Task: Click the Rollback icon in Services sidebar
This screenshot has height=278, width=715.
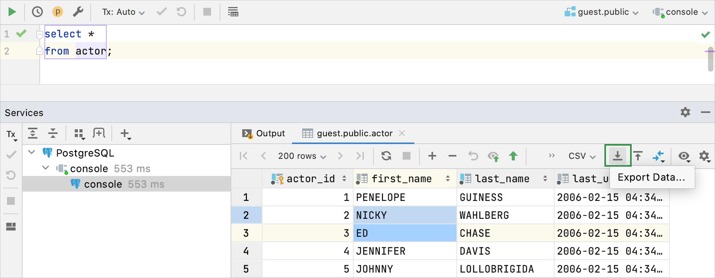Action: pyautogui.click(x=11, y=175)
